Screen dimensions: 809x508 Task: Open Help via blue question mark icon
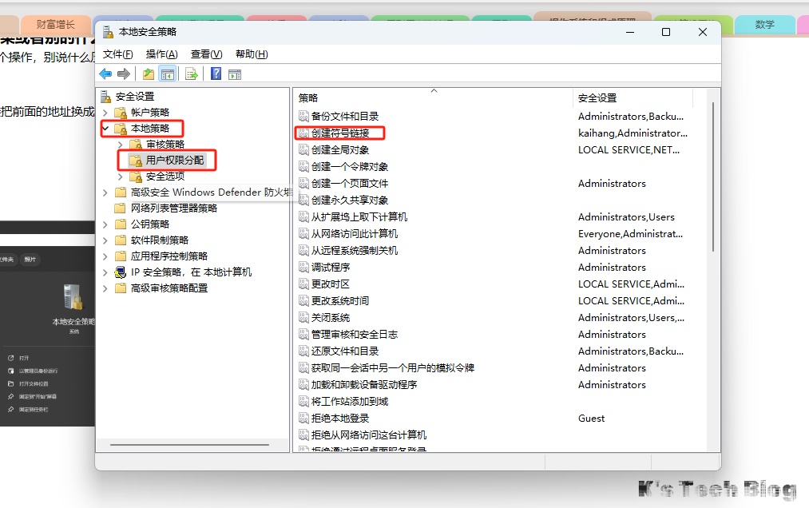[x=216, y=74]
